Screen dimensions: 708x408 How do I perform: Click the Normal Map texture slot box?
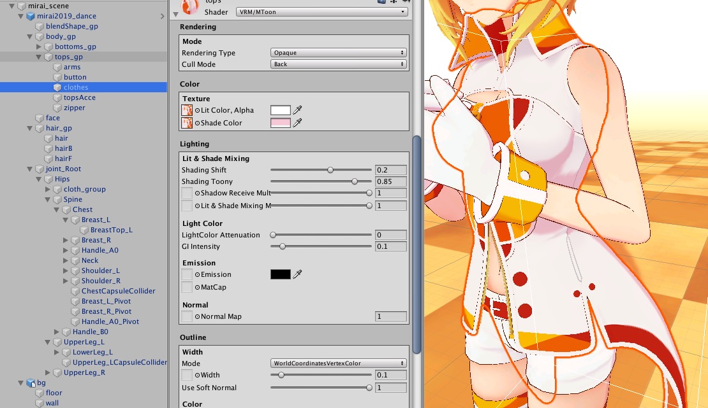pos(186,316)
